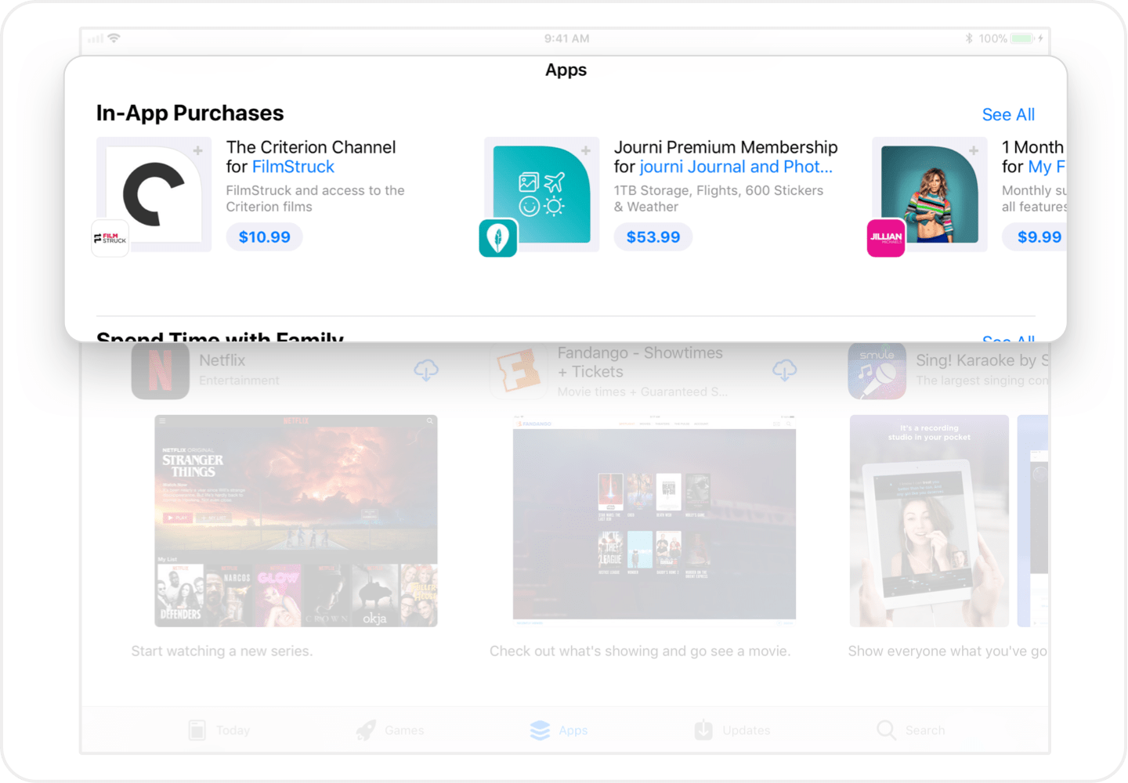Viewport: 1128px width, 783px height.
Task: Tap the battery status bar icon
Action: pos(1023,38)
